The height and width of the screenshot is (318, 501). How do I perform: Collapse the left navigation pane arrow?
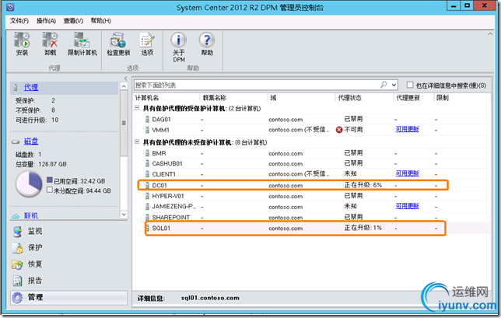tap(125, 79)
